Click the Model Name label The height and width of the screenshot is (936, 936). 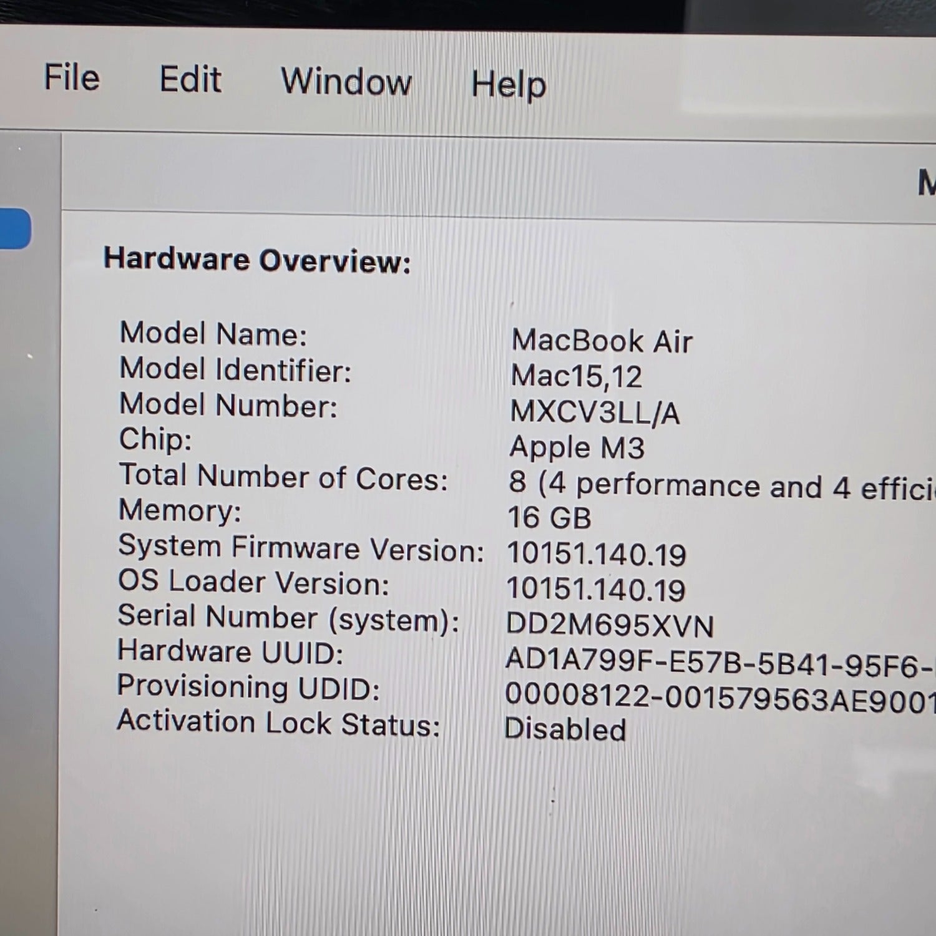point(213,334)
